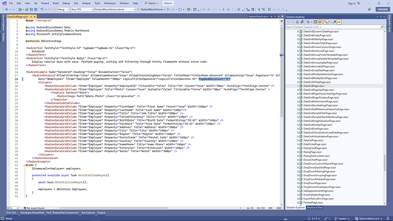Click the Preview Selected Items icon

339,22
